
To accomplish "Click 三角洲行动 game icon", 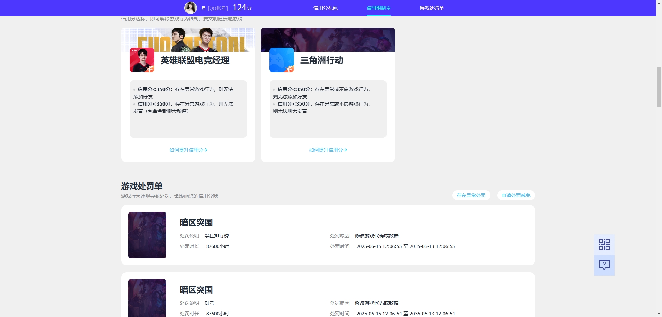I will [282, 60].
